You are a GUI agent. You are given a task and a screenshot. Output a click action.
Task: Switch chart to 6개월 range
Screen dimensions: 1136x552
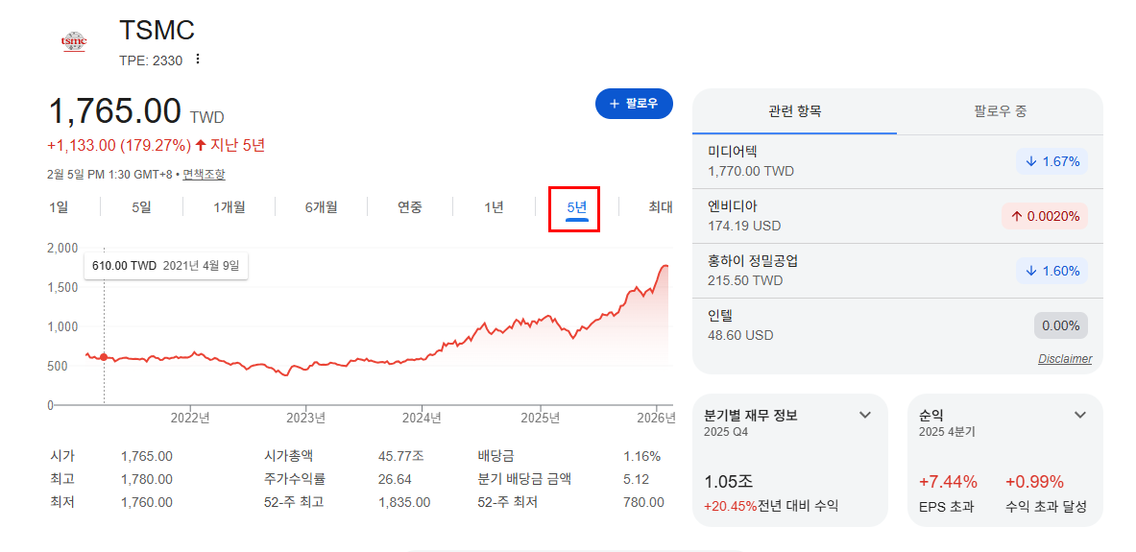pyautogui.click(x=321, y=207)
